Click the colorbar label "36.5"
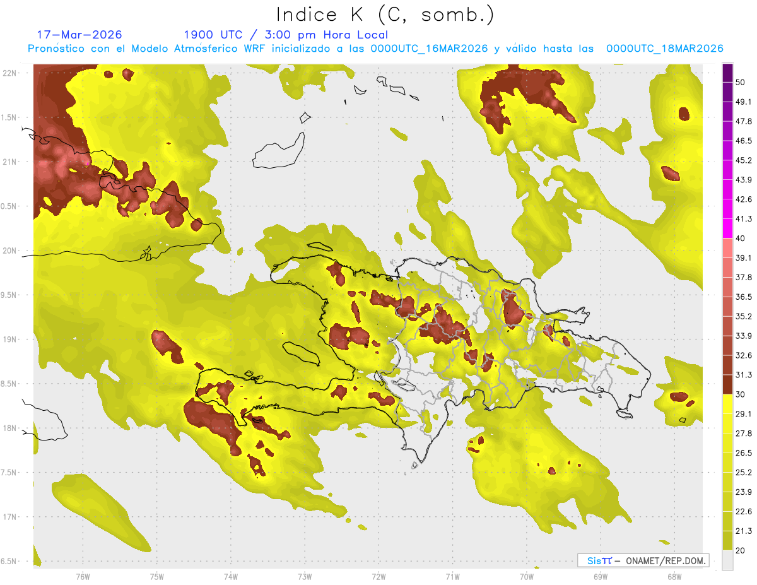Screen dimensions: 757x585 744,297
